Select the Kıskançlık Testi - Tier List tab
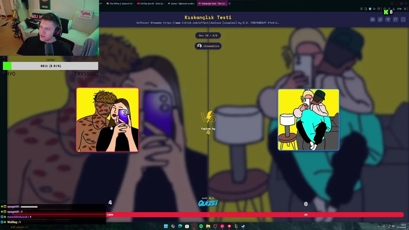The width and height of the screenshot is (409, 230). pos(212,4)
